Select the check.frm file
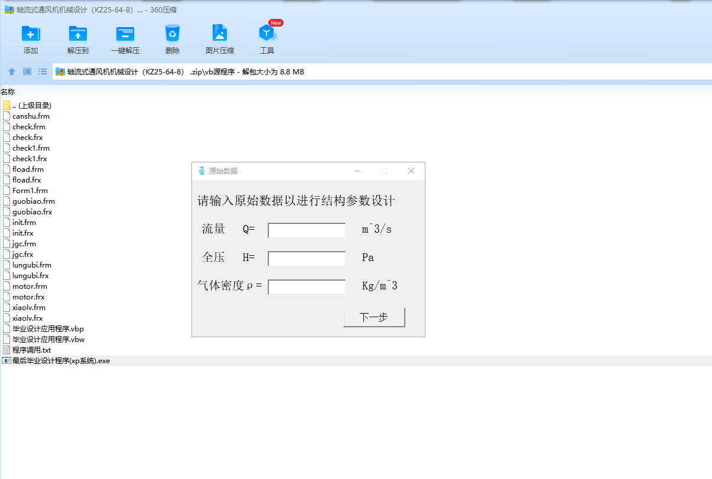Screen dimensions: 712x479 point(29,127)
